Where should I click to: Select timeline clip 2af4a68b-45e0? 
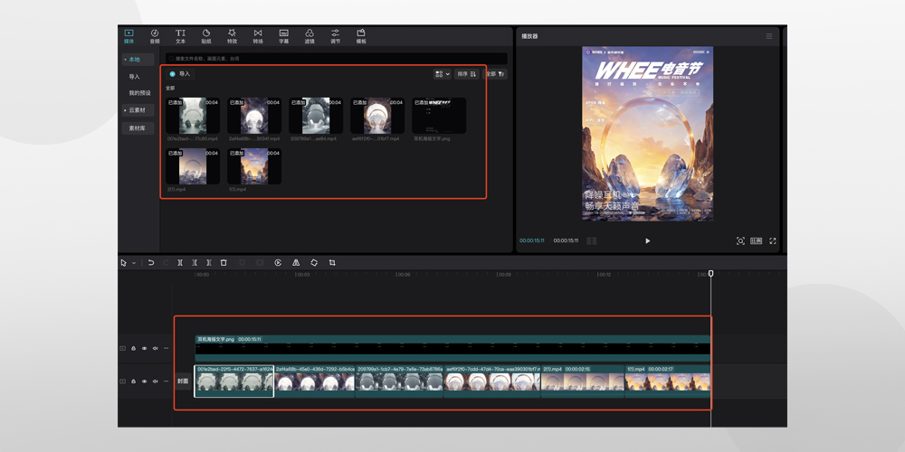tap(315, 381)
